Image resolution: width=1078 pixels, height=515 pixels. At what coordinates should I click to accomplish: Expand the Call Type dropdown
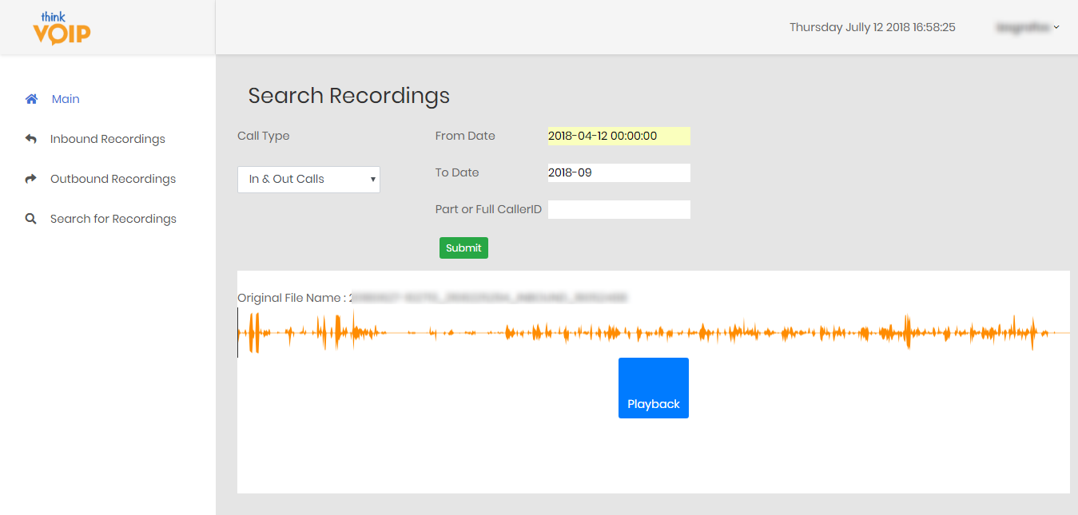308,179
